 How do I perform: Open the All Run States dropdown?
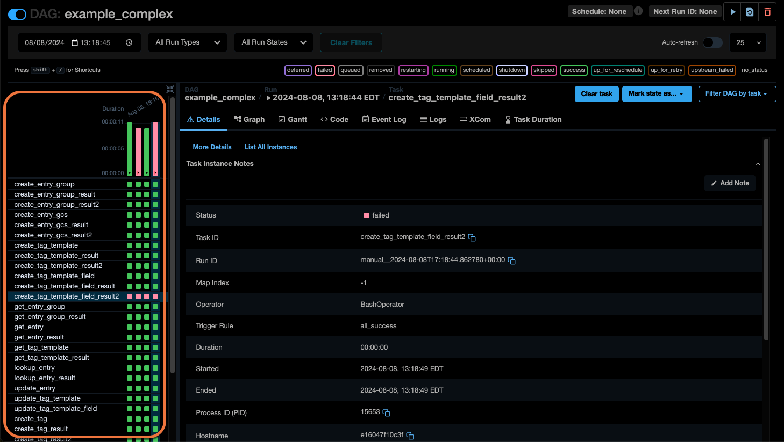point(273,42)
